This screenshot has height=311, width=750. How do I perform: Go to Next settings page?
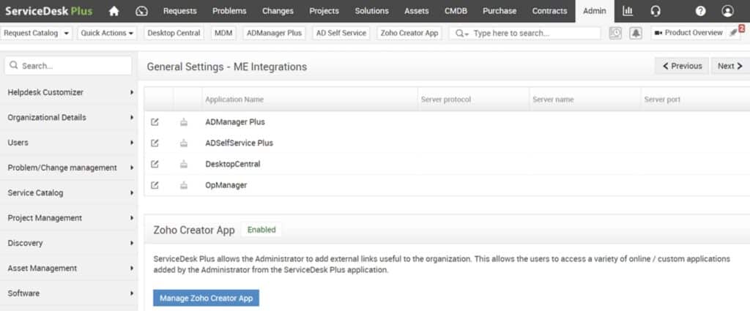pos(730,66)
